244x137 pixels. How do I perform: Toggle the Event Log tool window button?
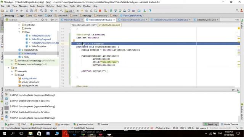pos(211,124)
